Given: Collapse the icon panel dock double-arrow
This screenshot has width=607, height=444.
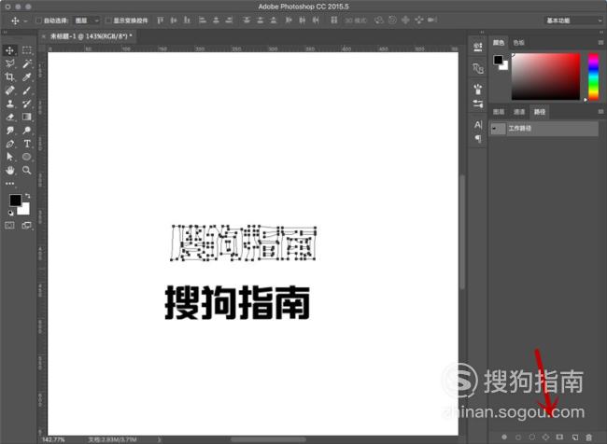Looking at the screenshot, I should point(483,32).
